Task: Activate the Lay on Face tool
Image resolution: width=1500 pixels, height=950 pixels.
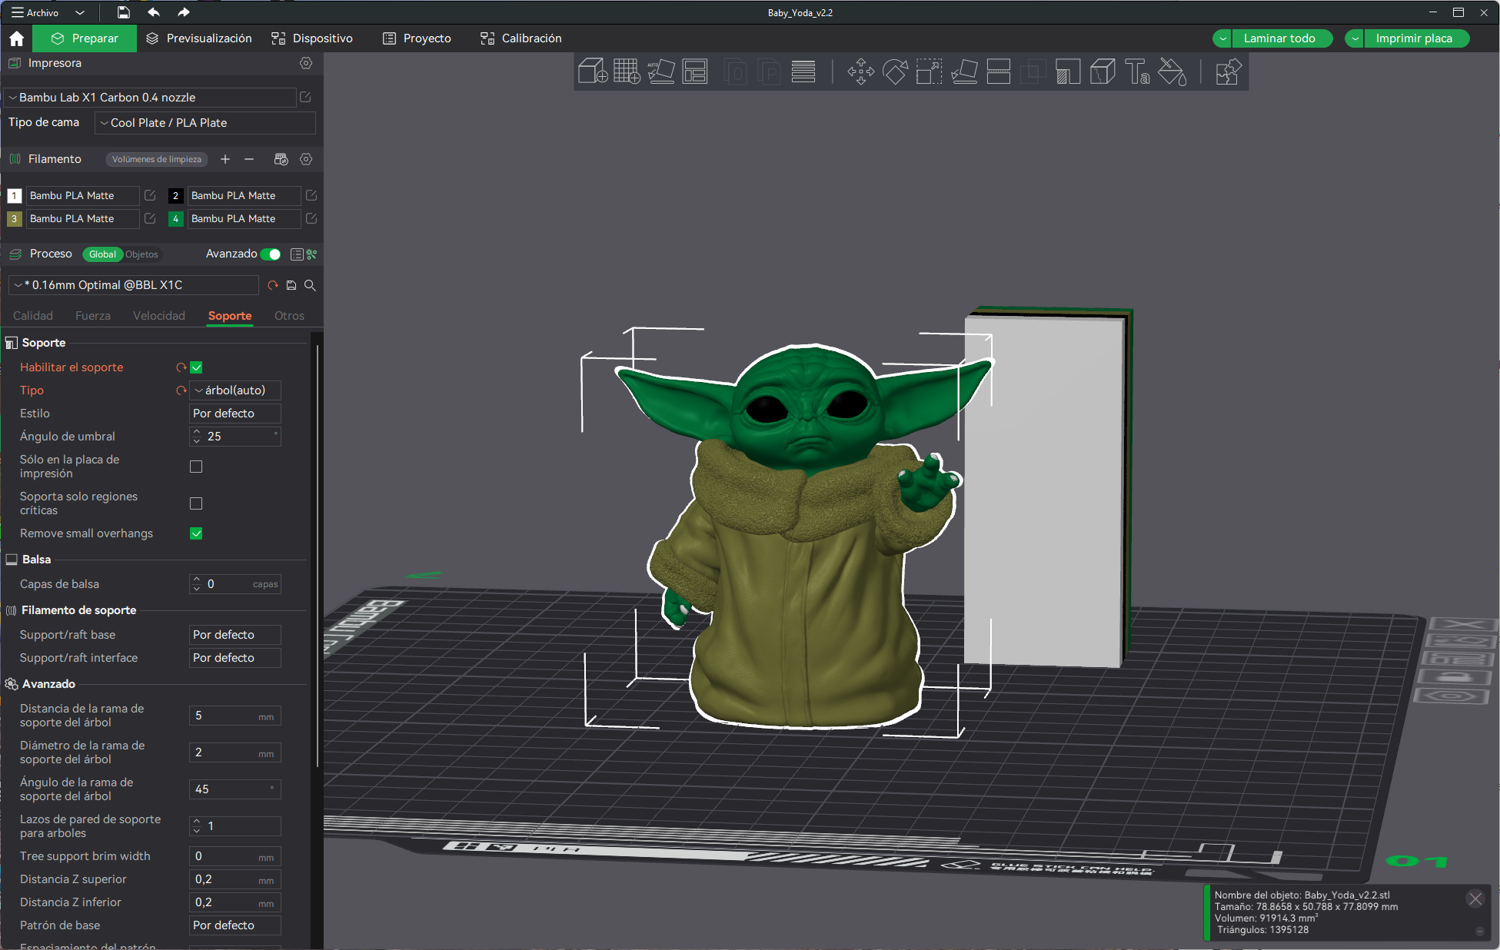Action: 964,71
